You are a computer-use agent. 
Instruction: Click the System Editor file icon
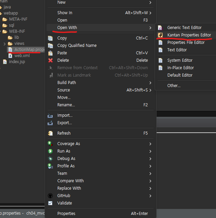(x=160, y=60)
